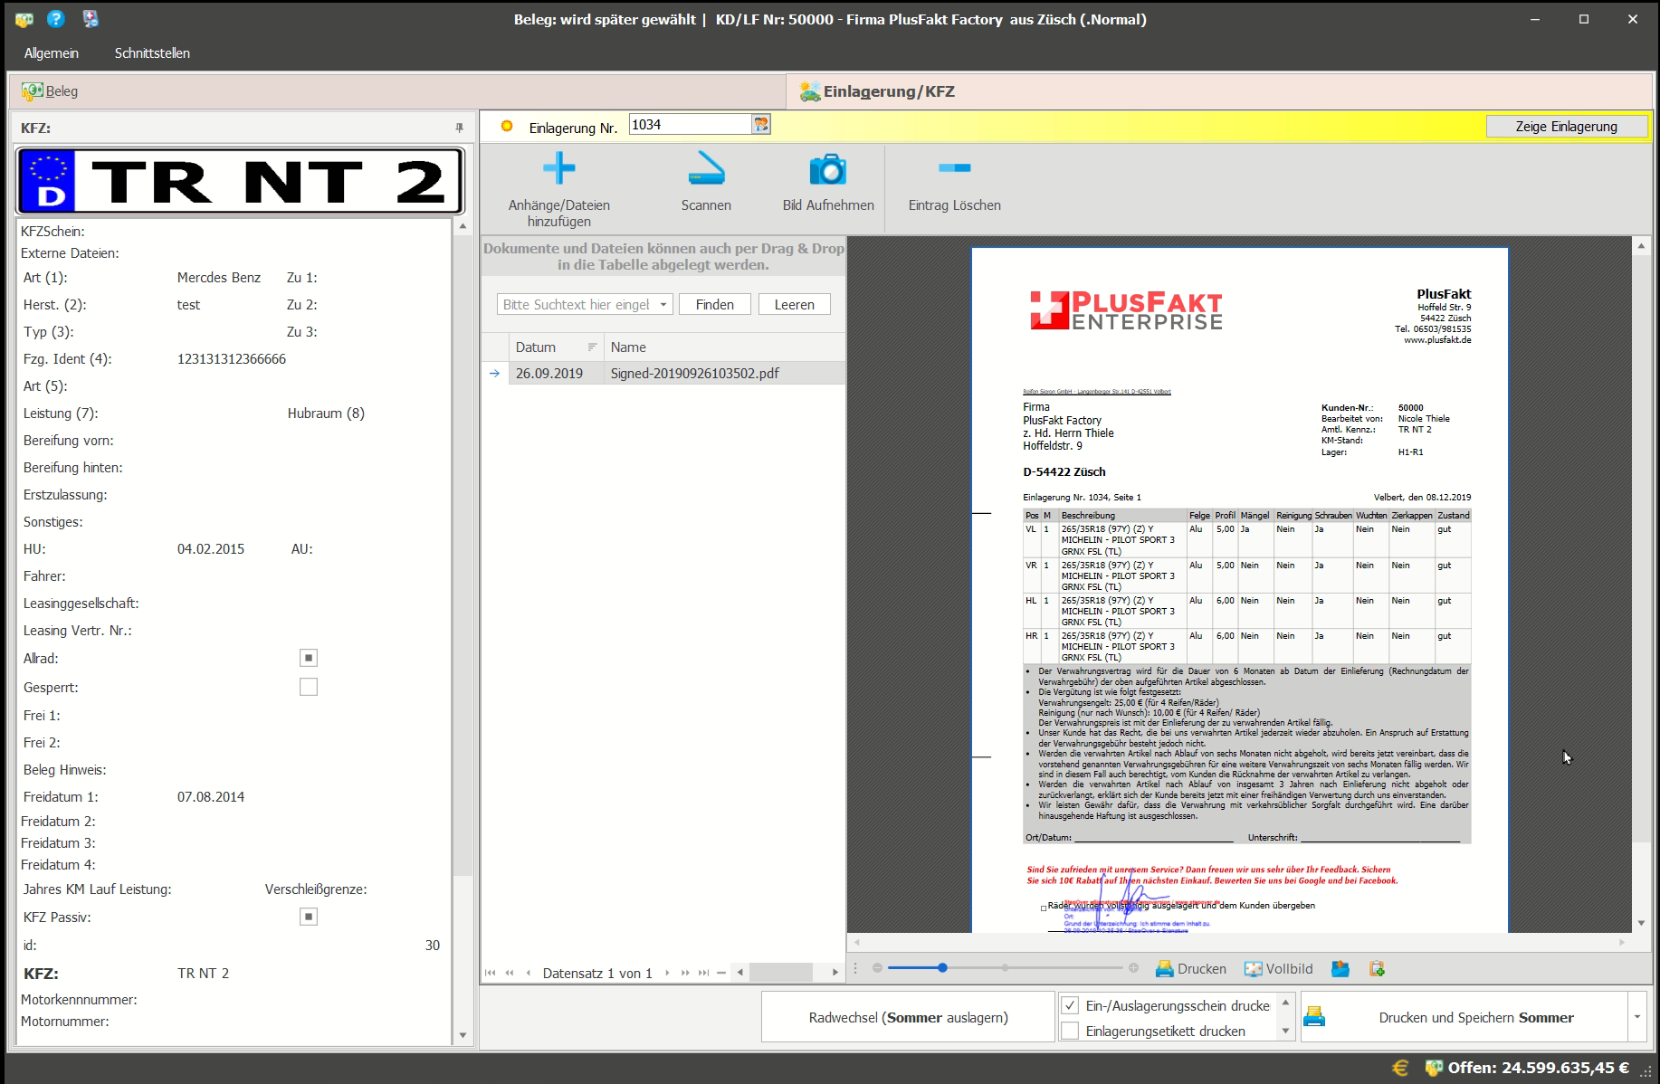Click the PDF document preview page
The image size is (1660, 1084).
[1239, 590]
